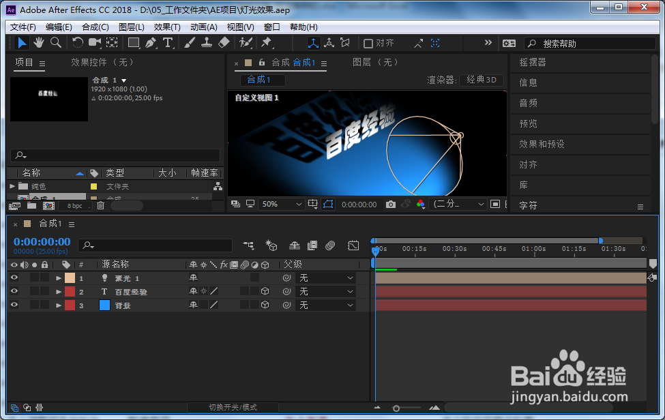Select the Selection arrow tool
Screen dimensions: 665x420
point(22,43)
